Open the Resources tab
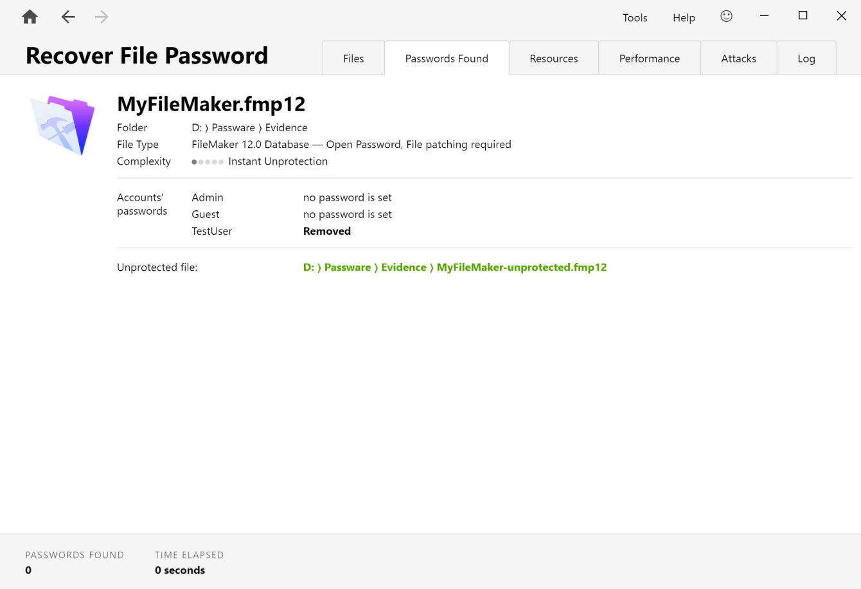Viewport: 861px width, 589px height. click(x=553, y=59)
